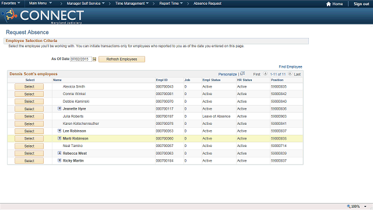Open grid in new window icon
Viewport: 373px width, 210px height.
pos(242,73)
